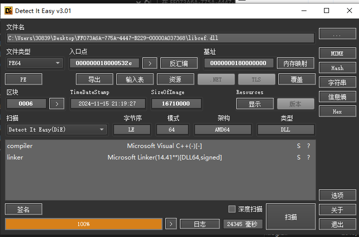
Task: Open the 信息熵 entropy view
Action: (x=337, y=97)
